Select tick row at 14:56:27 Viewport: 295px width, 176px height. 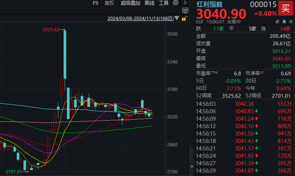(x=244, y=163)
